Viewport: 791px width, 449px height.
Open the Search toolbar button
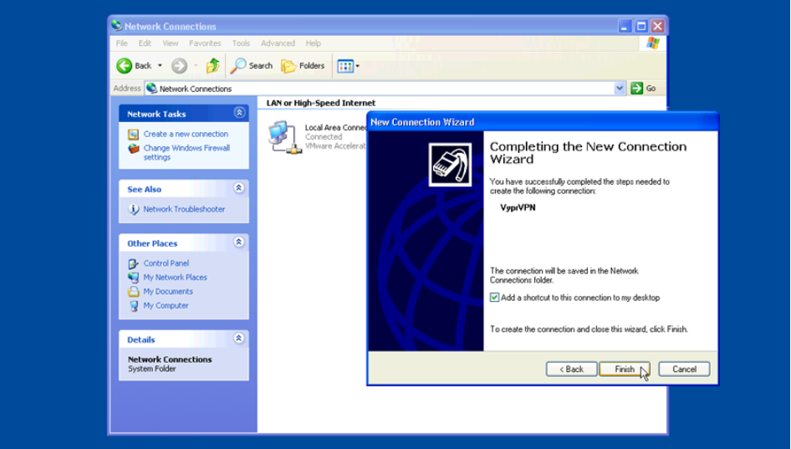[x=251, y=65]
